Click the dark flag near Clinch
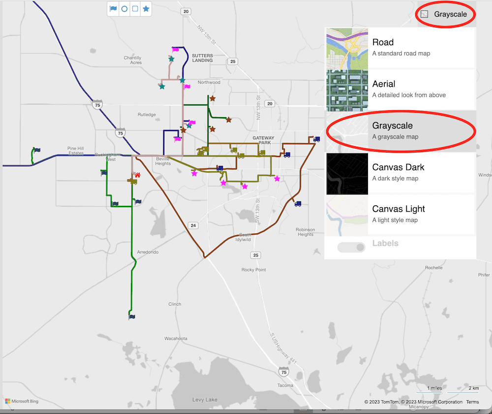This screenshot has width=492, height=414. pyautogui.click(x=132, y=317)
